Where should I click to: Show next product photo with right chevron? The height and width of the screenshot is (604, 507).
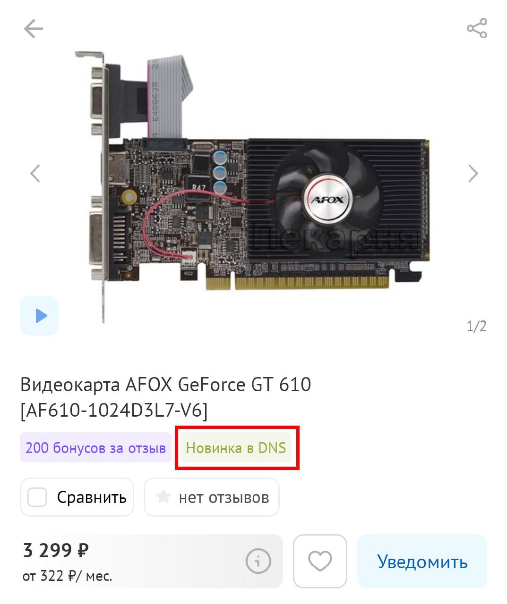coord(473,173)
